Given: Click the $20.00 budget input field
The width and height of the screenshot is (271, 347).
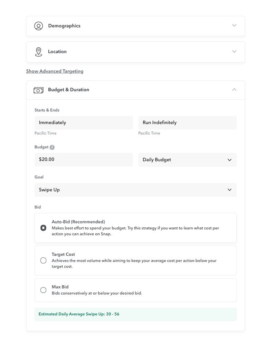Looking at the screenshot, I should [84, 160].
